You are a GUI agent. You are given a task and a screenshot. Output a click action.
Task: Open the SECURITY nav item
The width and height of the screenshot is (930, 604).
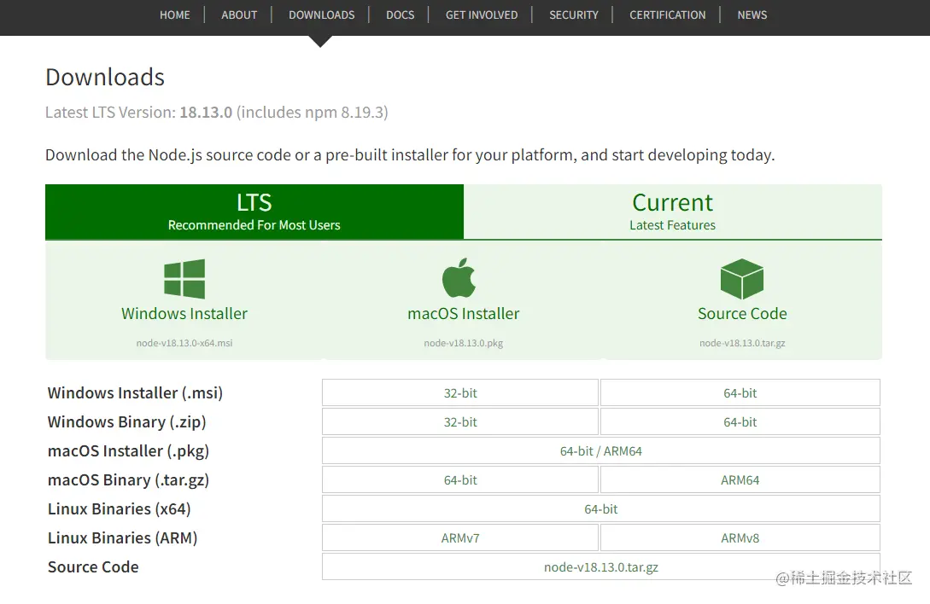(x=574, y=15)
